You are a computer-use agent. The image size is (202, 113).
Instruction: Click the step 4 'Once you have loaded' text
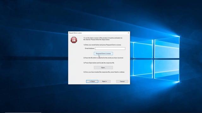104,72
